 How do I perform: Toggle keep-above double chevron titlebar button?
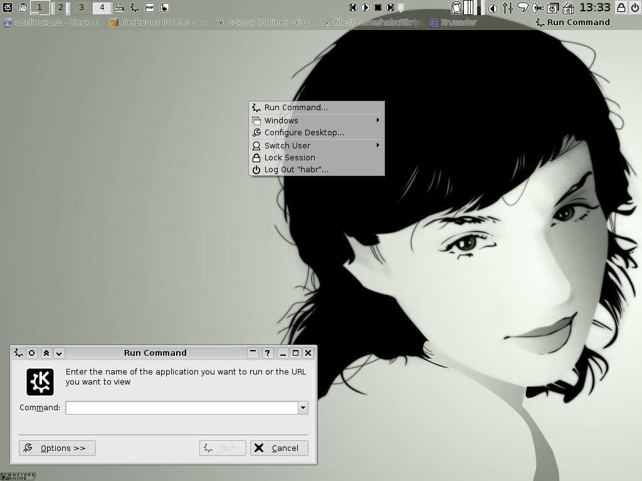click(x=46, y=353)
